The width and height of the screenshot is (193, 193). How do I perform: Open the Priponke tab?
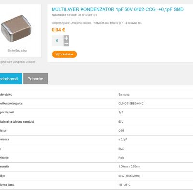tap(35, 79)
